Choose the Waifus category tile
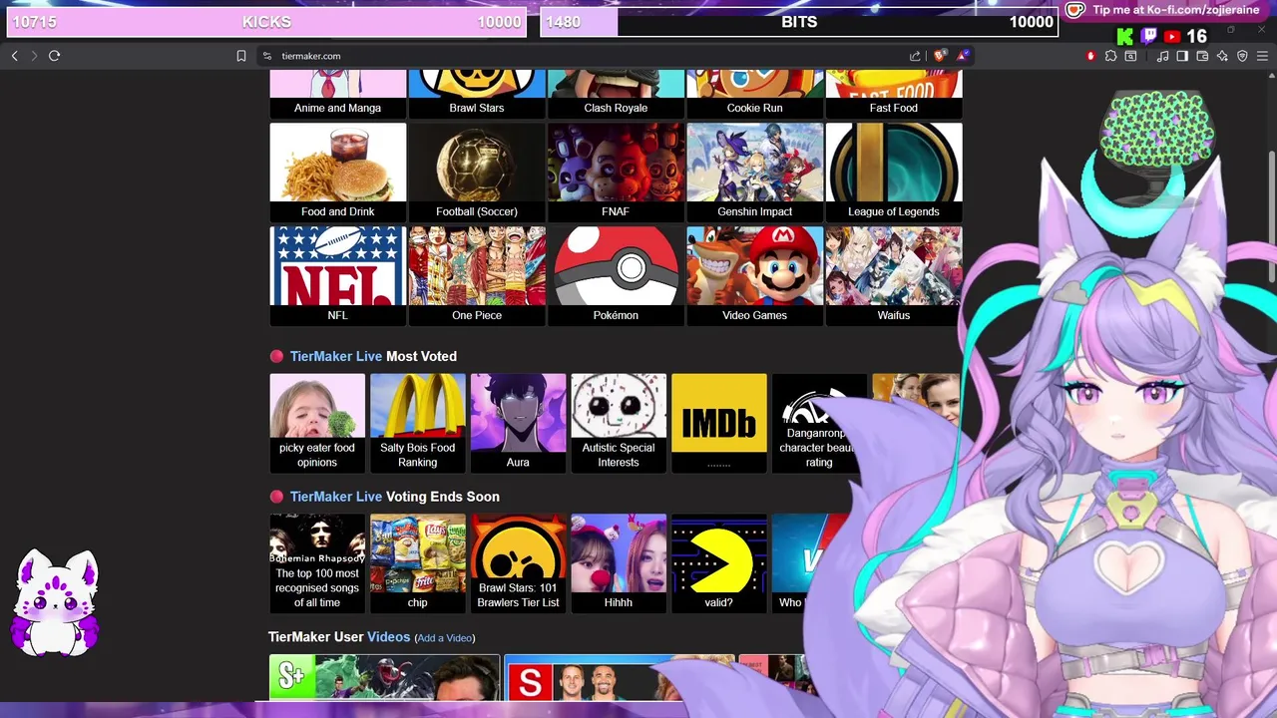 coord(894,276)
